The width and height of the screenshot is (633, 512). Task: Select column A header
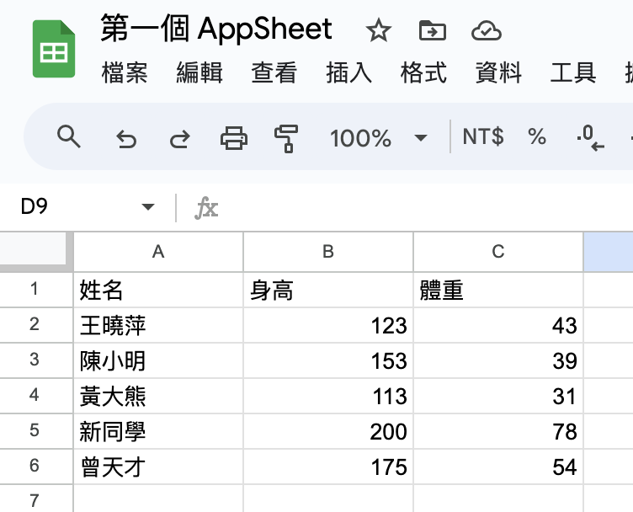click(158, 252)
